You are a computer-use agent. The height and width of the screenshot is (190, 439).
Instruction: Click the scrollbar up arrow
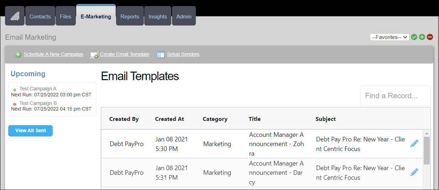[x=427, y=133]
